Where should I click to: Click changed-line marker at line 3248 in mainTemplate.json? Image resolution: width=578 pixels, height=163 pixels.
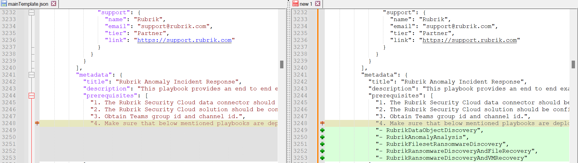pos(37,123)
